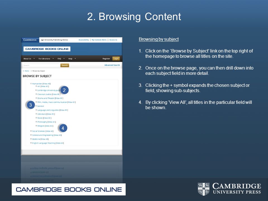Screen dimensions: 268x201
Task: Open the Medicine subject link
Action: tap(36, 139)
